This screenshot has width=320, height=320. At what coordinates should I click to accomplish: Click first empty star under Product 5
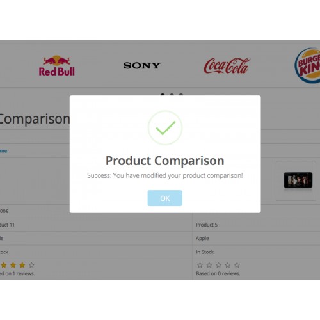pos(200,265)
